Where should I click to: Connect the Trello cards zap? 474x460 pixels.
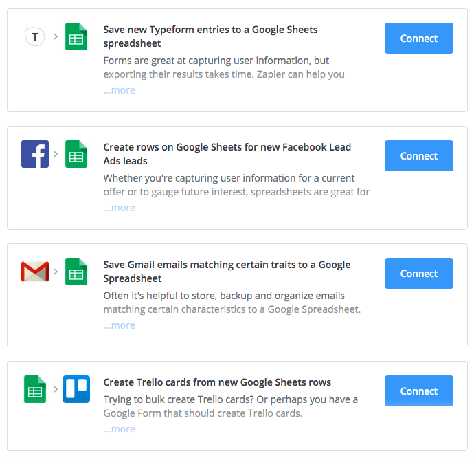coord(418,391)
